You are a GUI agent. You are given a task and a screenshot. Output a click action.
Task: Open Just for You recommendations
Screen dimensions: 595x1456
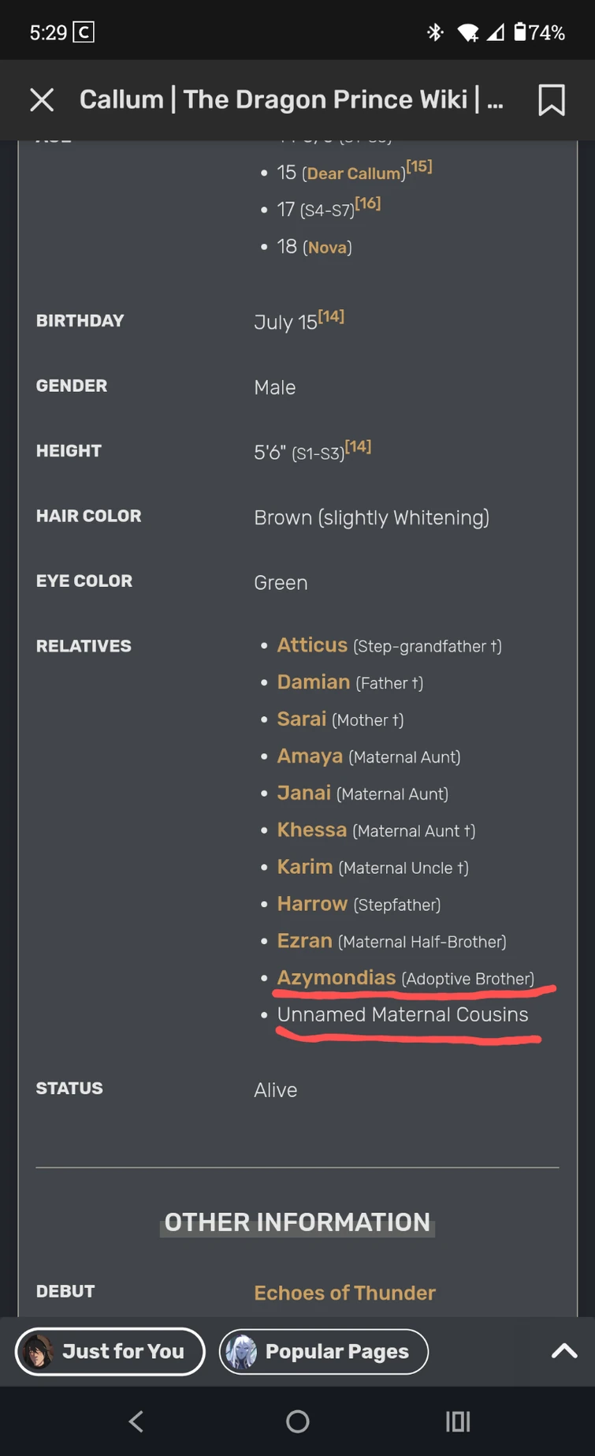pyautogui.click(x=122, y=1351)
